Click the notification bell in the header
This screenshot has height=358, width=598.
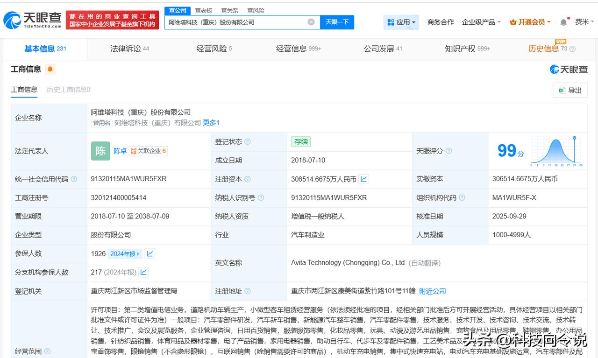pos(563,22)
